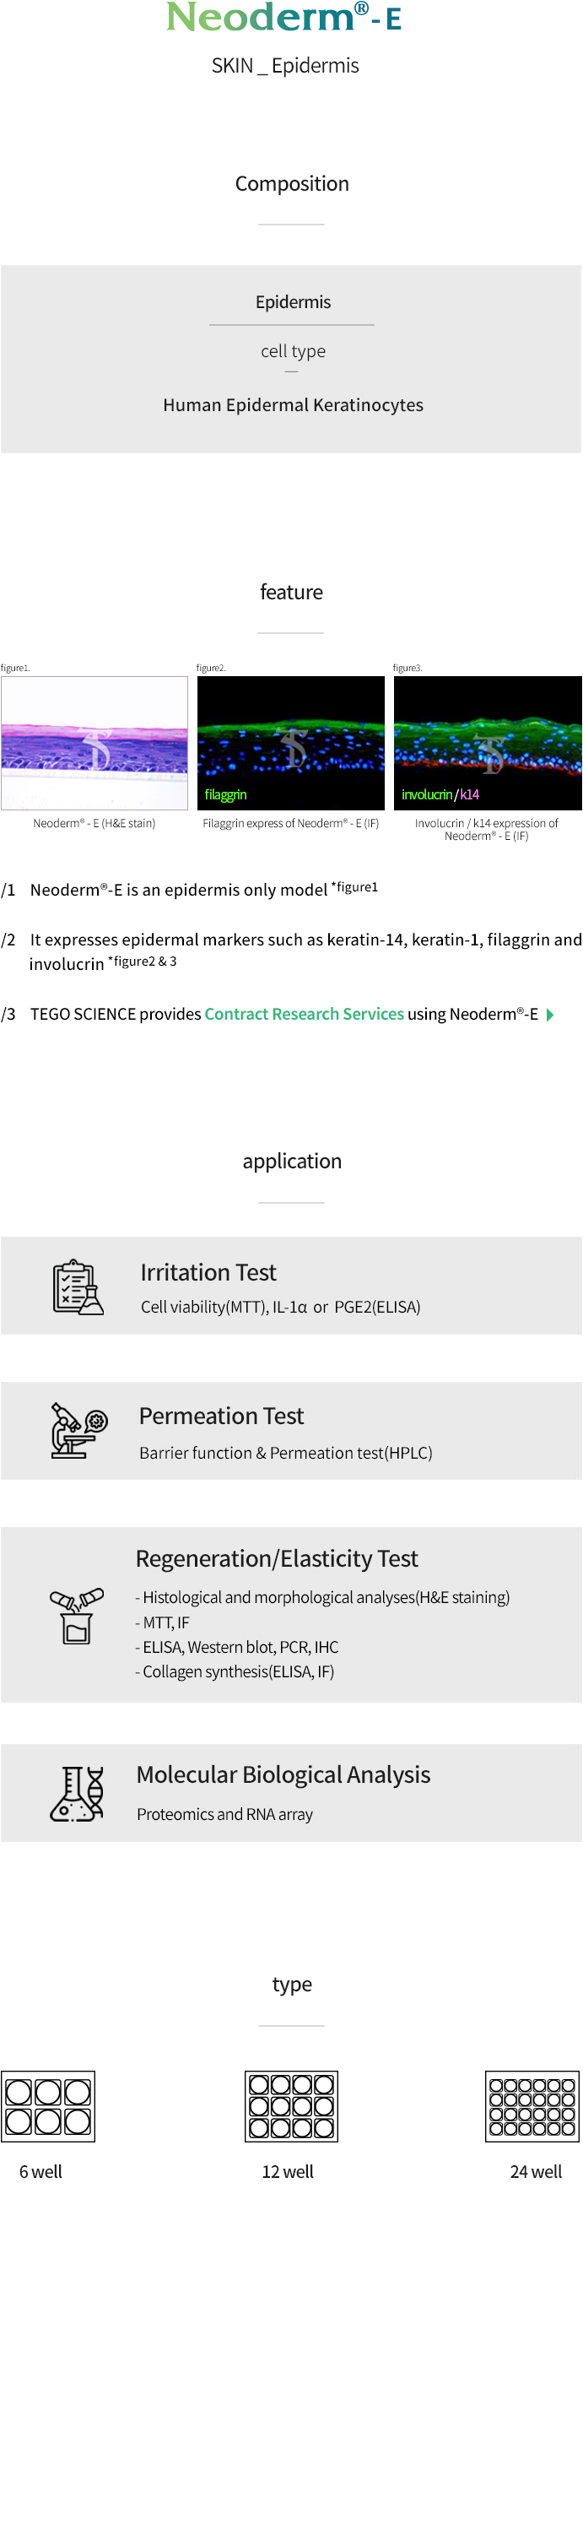Open the Contract Research Services link
The height and width of the screenshot is (2524, 583).
[304, 1013]
